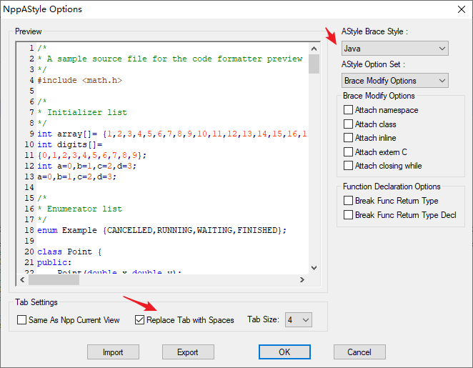Enable the Attach closing while checkbox

[x=348, y=166]
